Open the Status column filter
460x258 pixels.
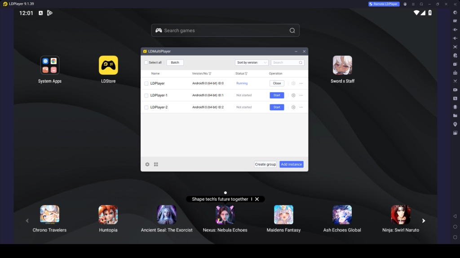246,74
